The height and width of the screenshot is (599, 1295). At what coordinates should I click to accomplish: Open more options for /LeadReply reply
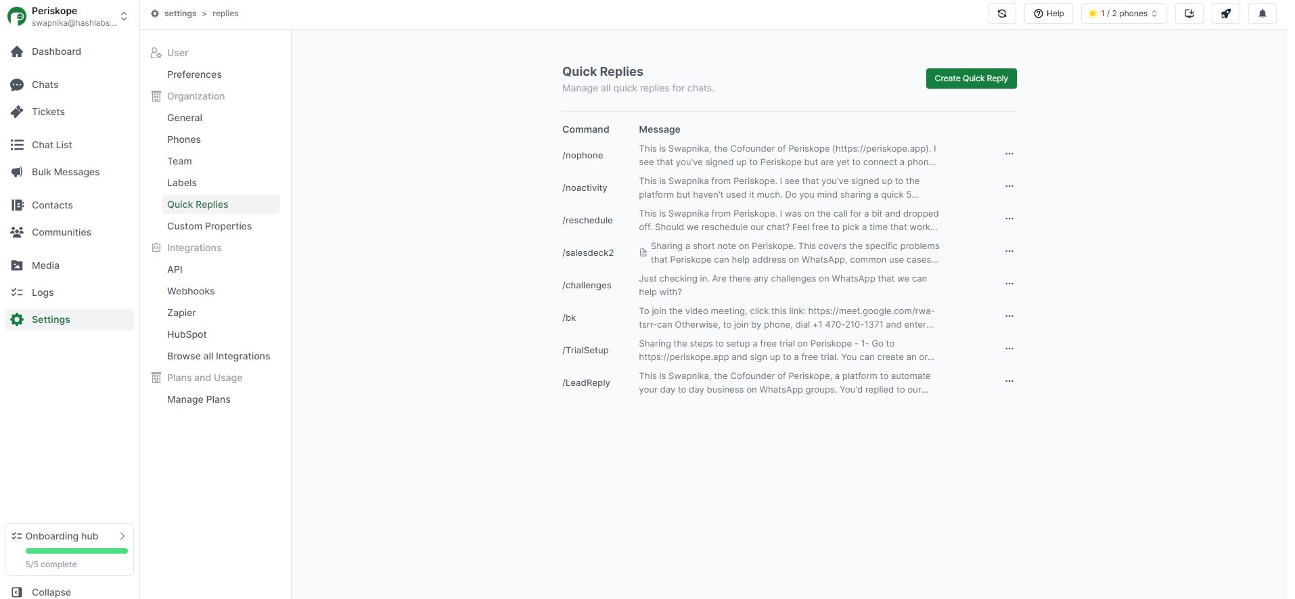[1009, 381]
